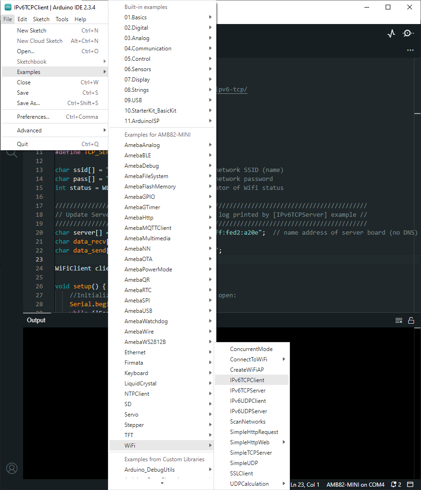421x490 pixels.
Task: Open the Serial Monitor
Action: [x=408, y=33]
